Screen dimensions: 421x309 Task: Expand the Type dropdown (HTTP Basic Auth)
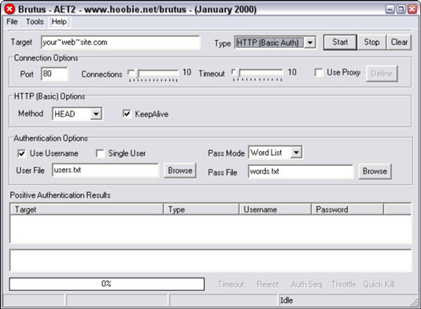[x=310, y=42]
